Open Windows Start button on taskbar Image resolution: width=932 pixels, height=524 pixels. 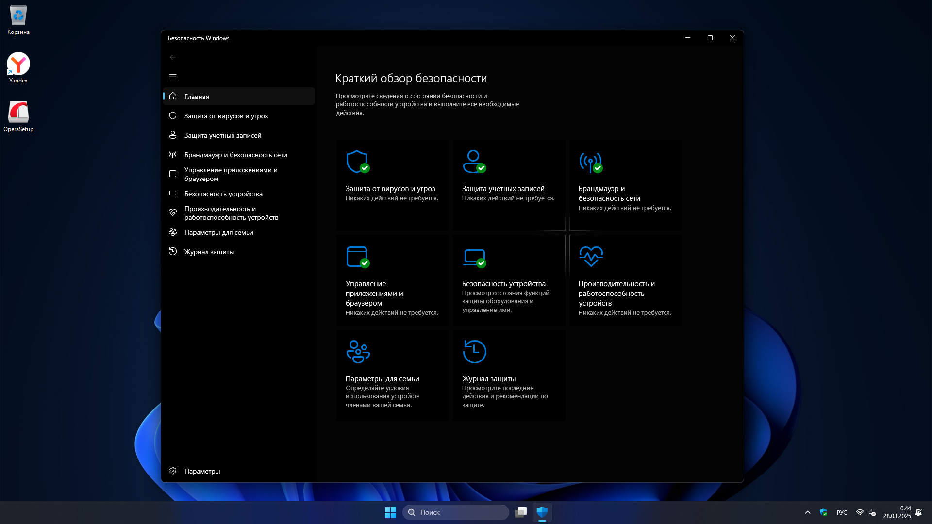pyautogui.click(x=390, y=512)
